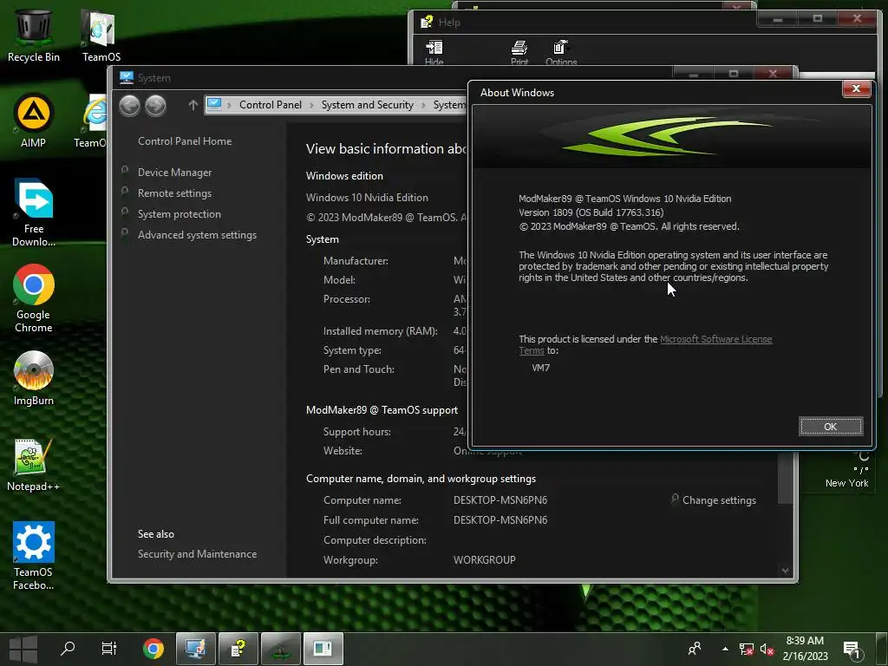Launch the AIMP desktop icon
Viewport: 888px width, 666px height.
click(x=34, y=121)
